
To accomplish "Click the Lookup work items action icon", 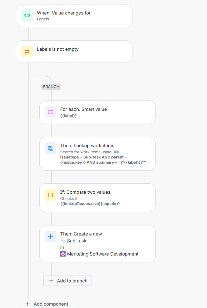I will [50, 148].
